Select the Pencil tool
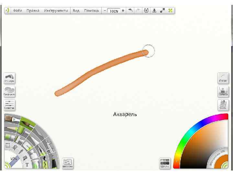Image resolution: width=233 pixels, height=175 pixels. coord(11,128)
